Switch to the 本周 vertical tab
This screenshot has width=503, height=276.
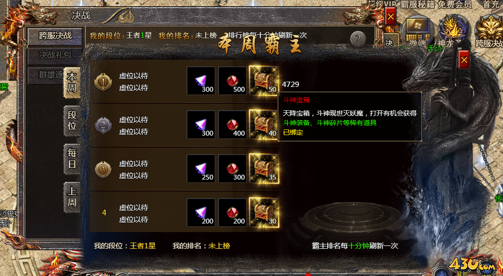point(72,83)
